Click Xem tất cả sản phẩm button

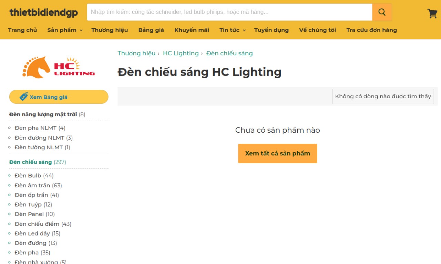[277, 153]
